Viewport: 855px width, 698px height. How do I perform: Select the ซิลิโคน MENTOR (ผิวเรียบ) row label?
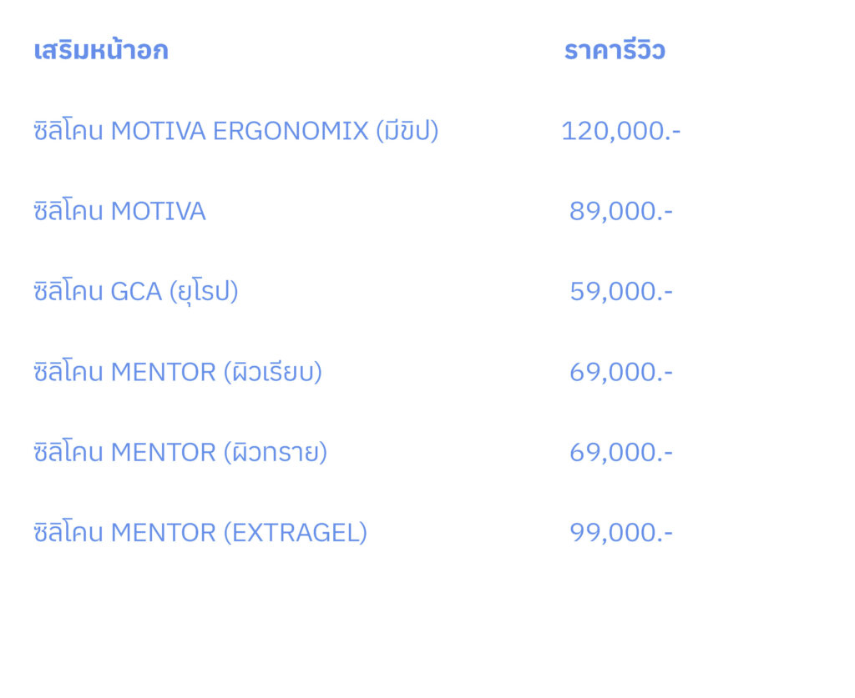pos(178,372)
